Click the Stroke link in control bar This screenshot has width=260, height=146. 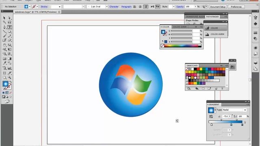tap(44, 6)
